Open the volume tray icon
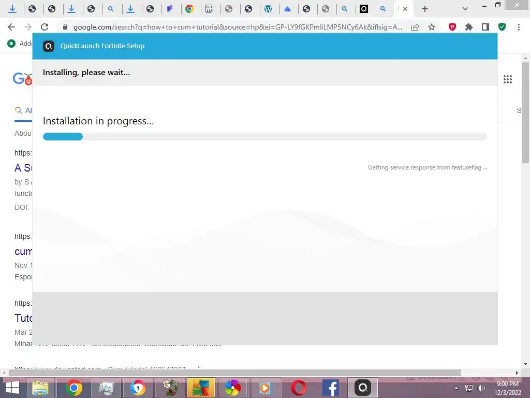Viewport: 530px width, 398px height. 481,388
